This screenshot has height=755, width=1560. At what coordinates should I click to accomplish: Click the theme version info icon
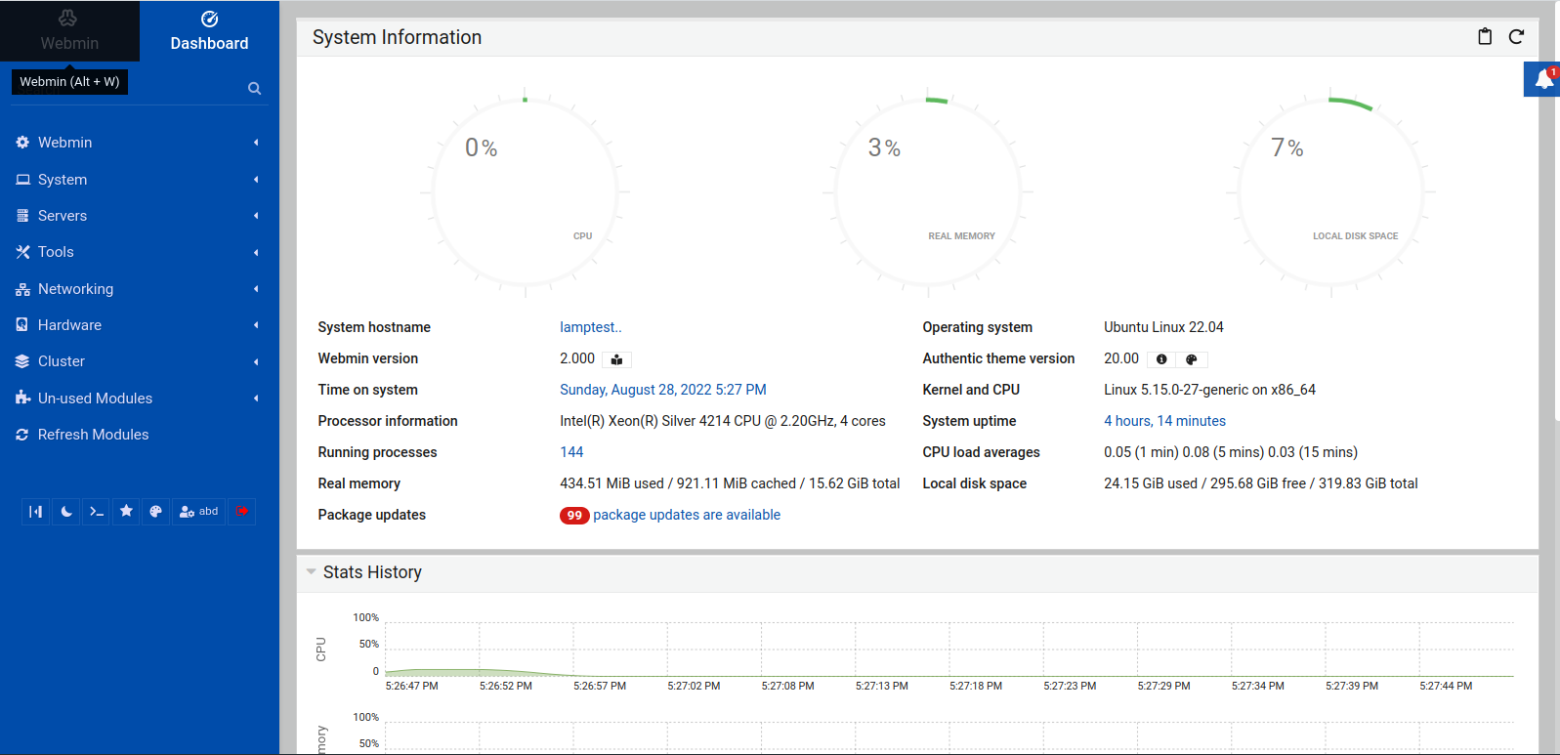point(1161,359)
